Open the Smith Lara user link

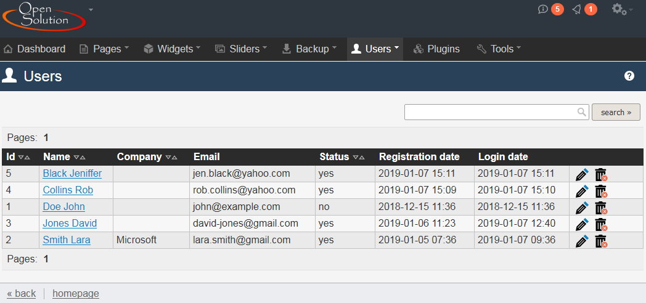click(x=67, y=240)
